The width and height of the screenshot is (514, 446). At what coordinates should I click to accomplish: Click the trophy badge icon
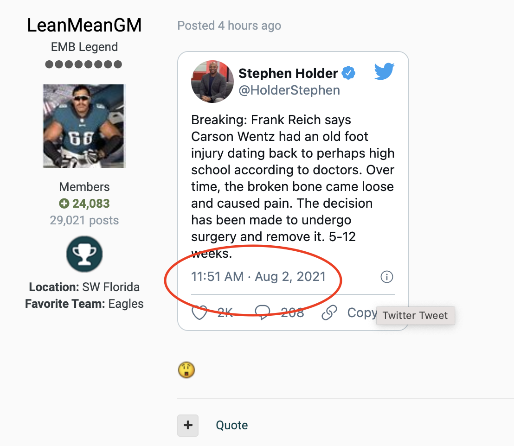84,254
